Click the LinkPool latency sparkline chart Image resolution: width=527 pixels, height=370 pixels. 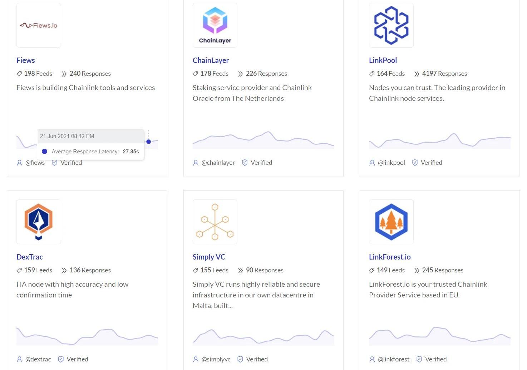coord(440,140)
